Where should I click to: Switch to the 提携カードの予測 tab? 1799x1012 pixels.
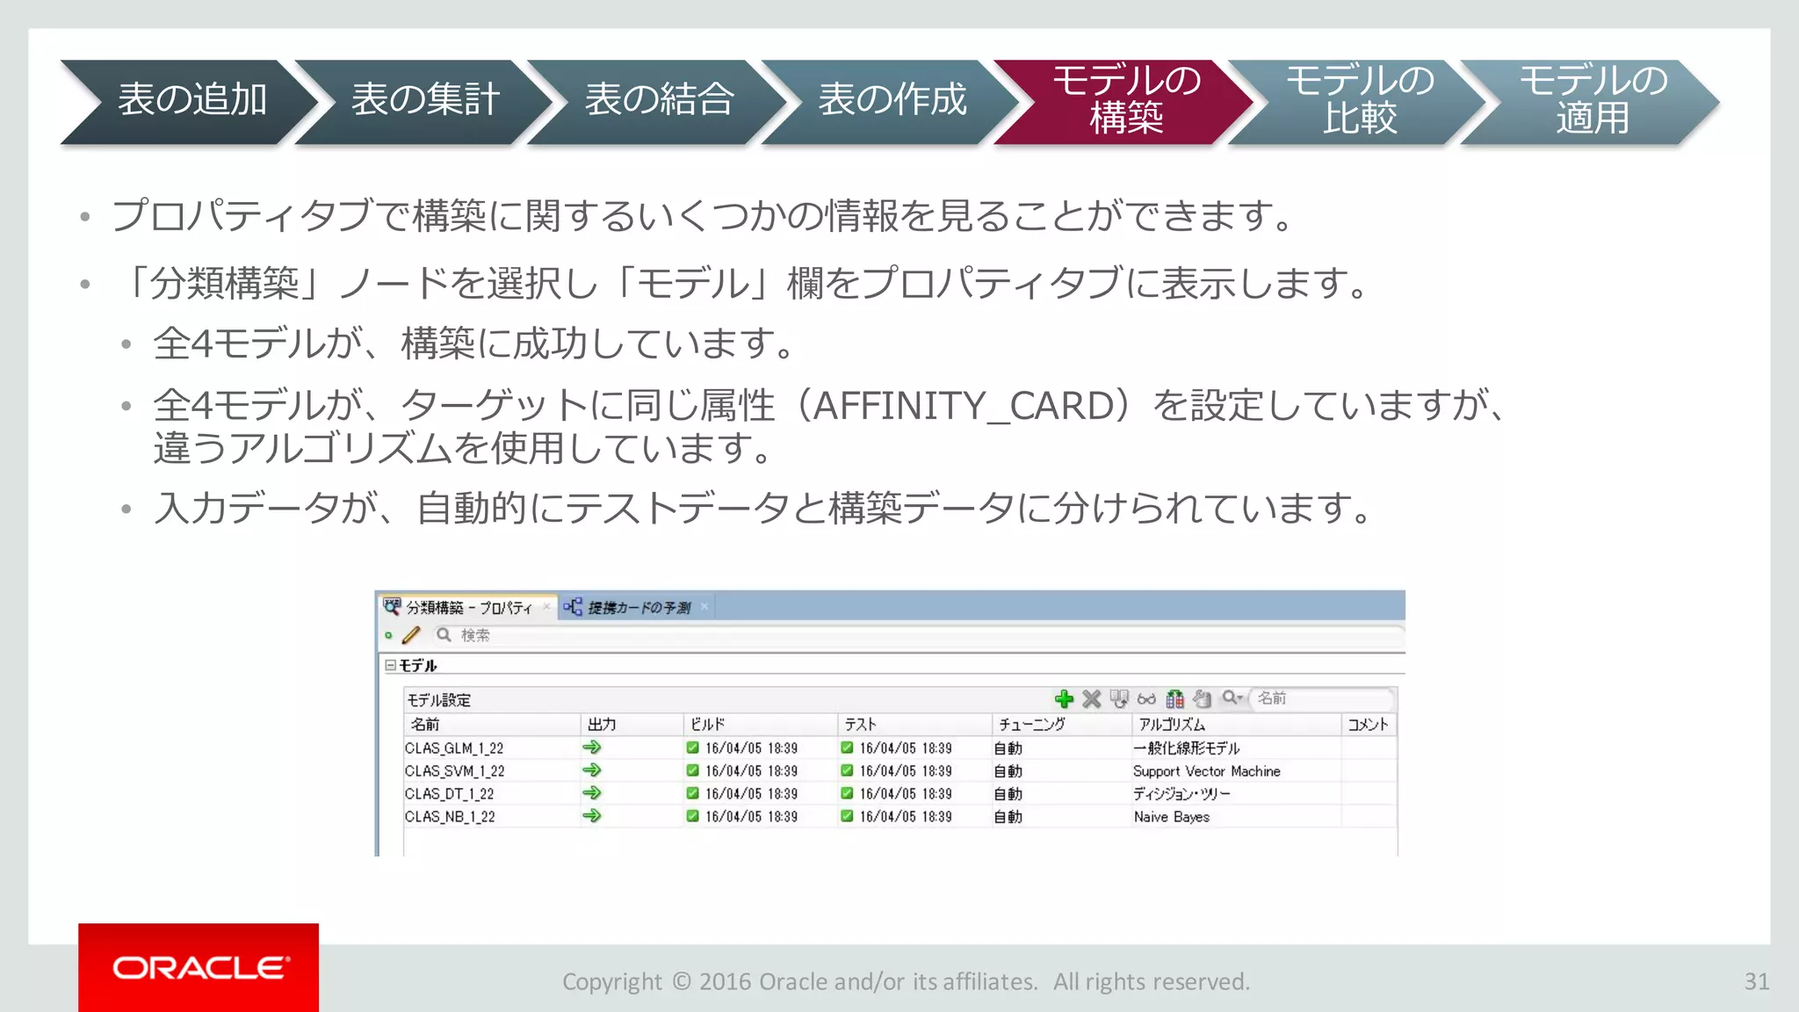[638, 607]
